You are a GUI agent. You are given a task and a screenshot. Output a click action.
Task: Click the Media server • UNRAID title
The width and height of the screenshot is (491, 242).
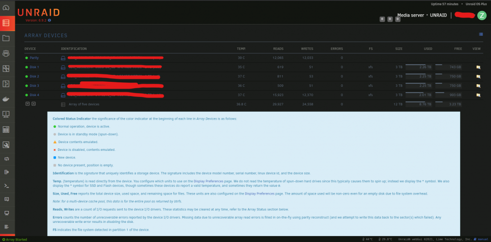(x=422, y=15)
